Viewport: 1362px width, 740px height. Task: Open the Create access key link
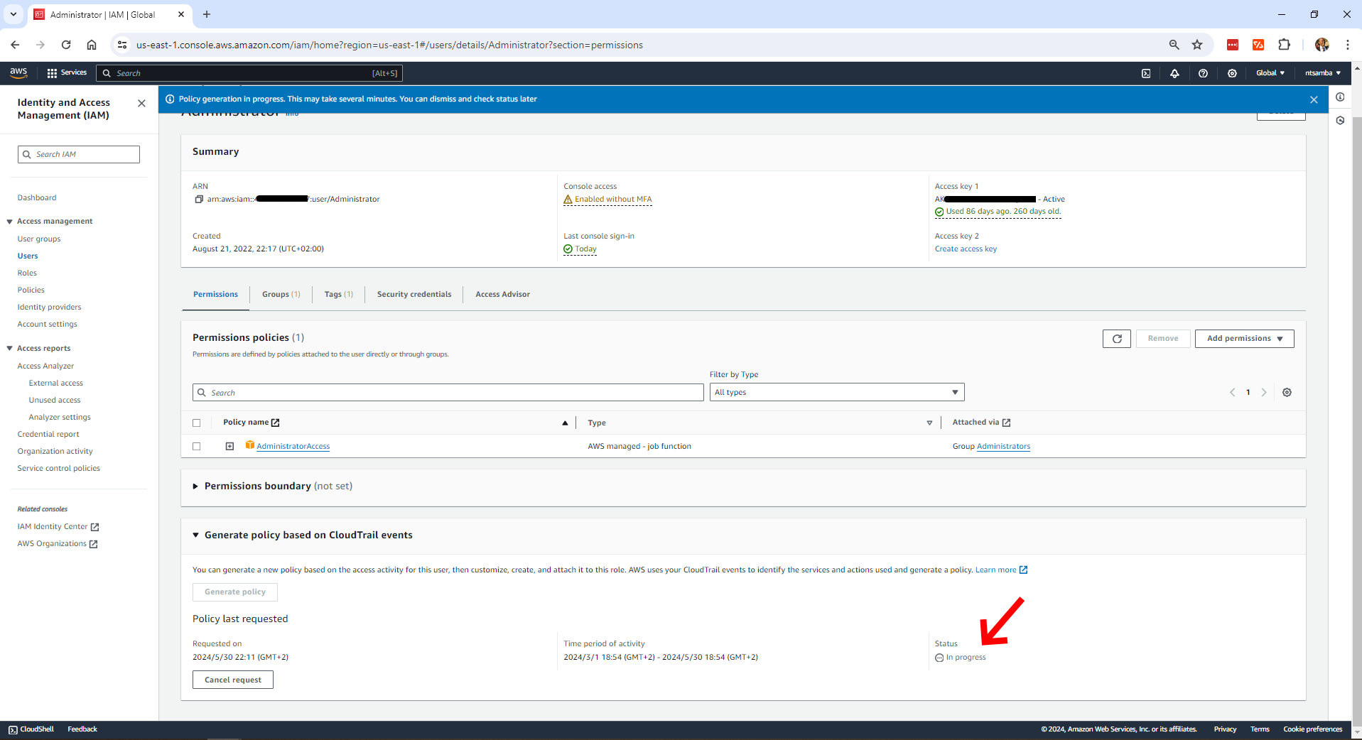point(965,249)
